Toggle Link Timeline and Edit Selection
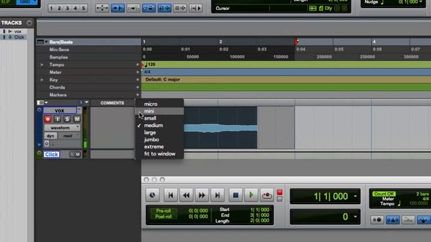This screenshot has width=431, height=242. click(x=164, y=8)
